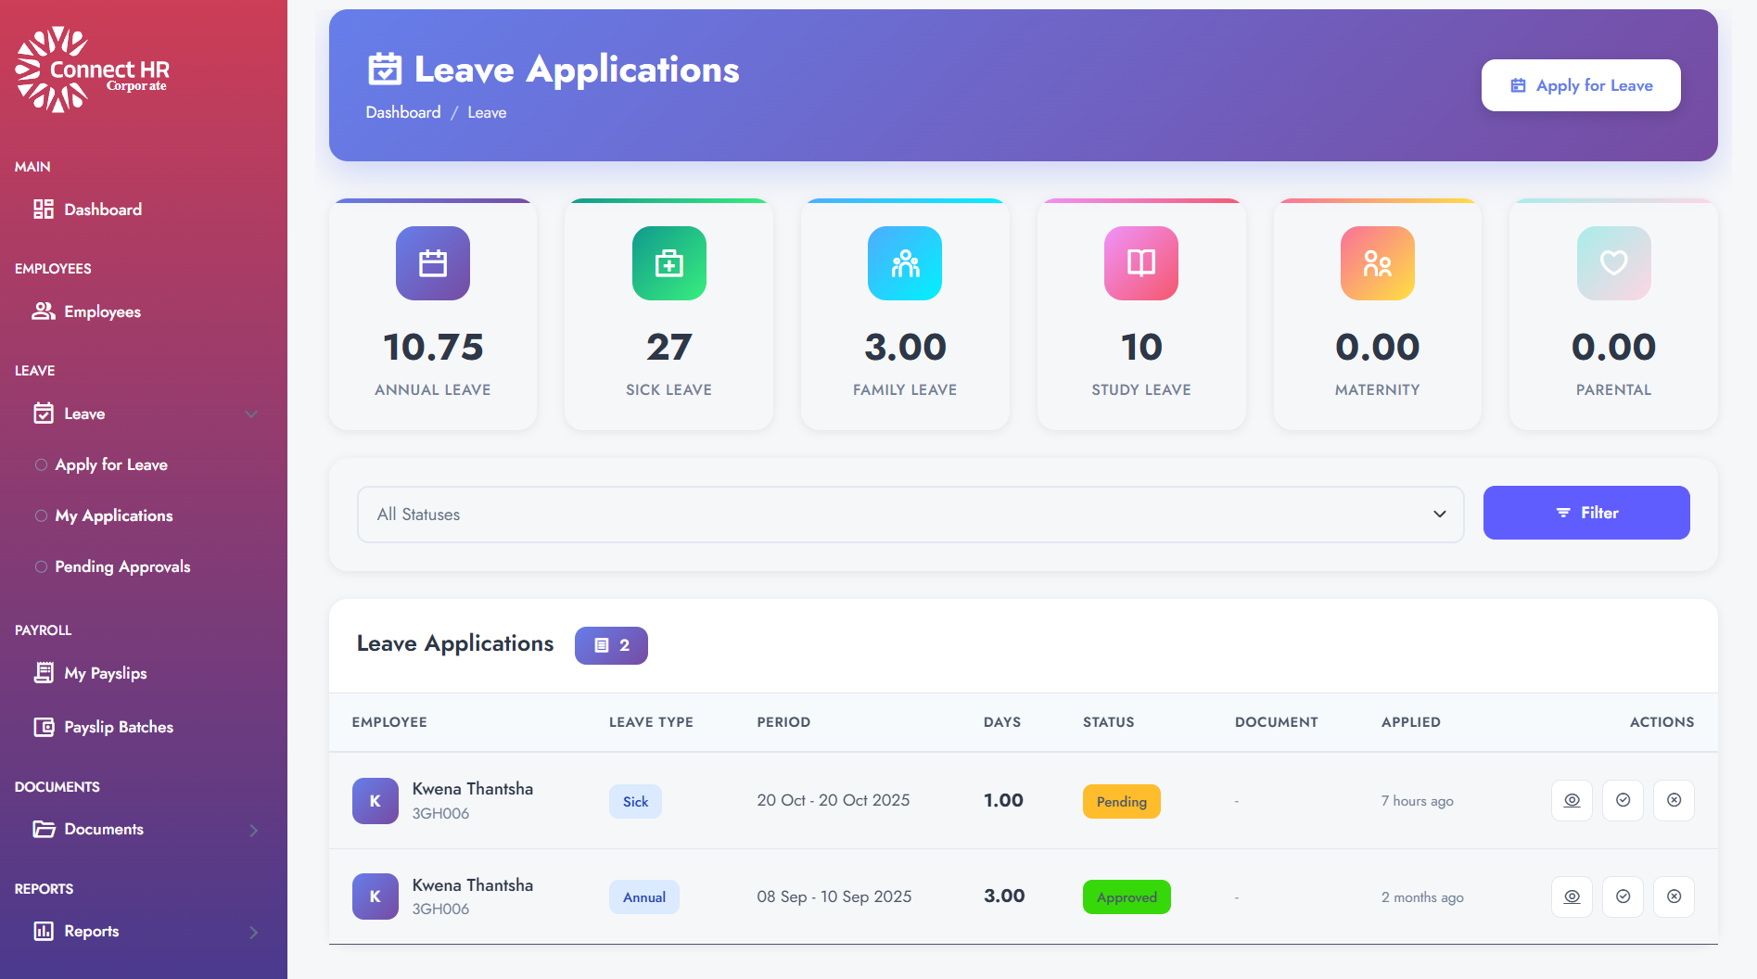Click the blue Filter button

pos(1585,513)
